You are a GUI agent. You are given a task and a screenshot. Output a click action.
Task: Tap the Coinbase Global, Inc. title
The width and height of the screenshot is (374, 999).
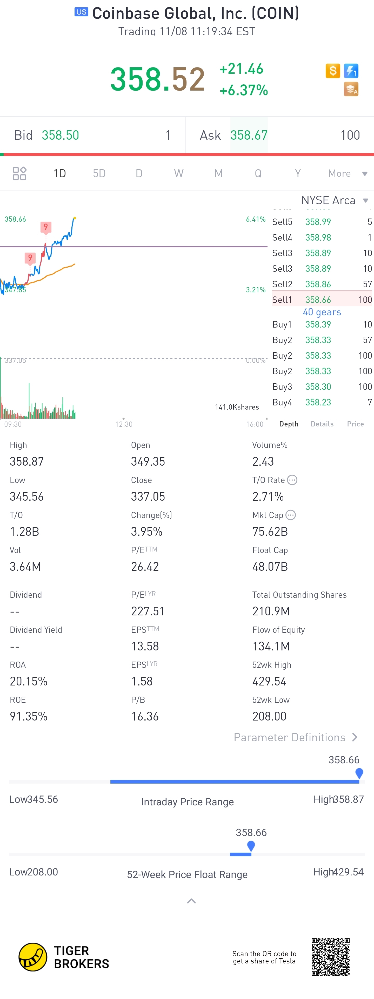196,13
